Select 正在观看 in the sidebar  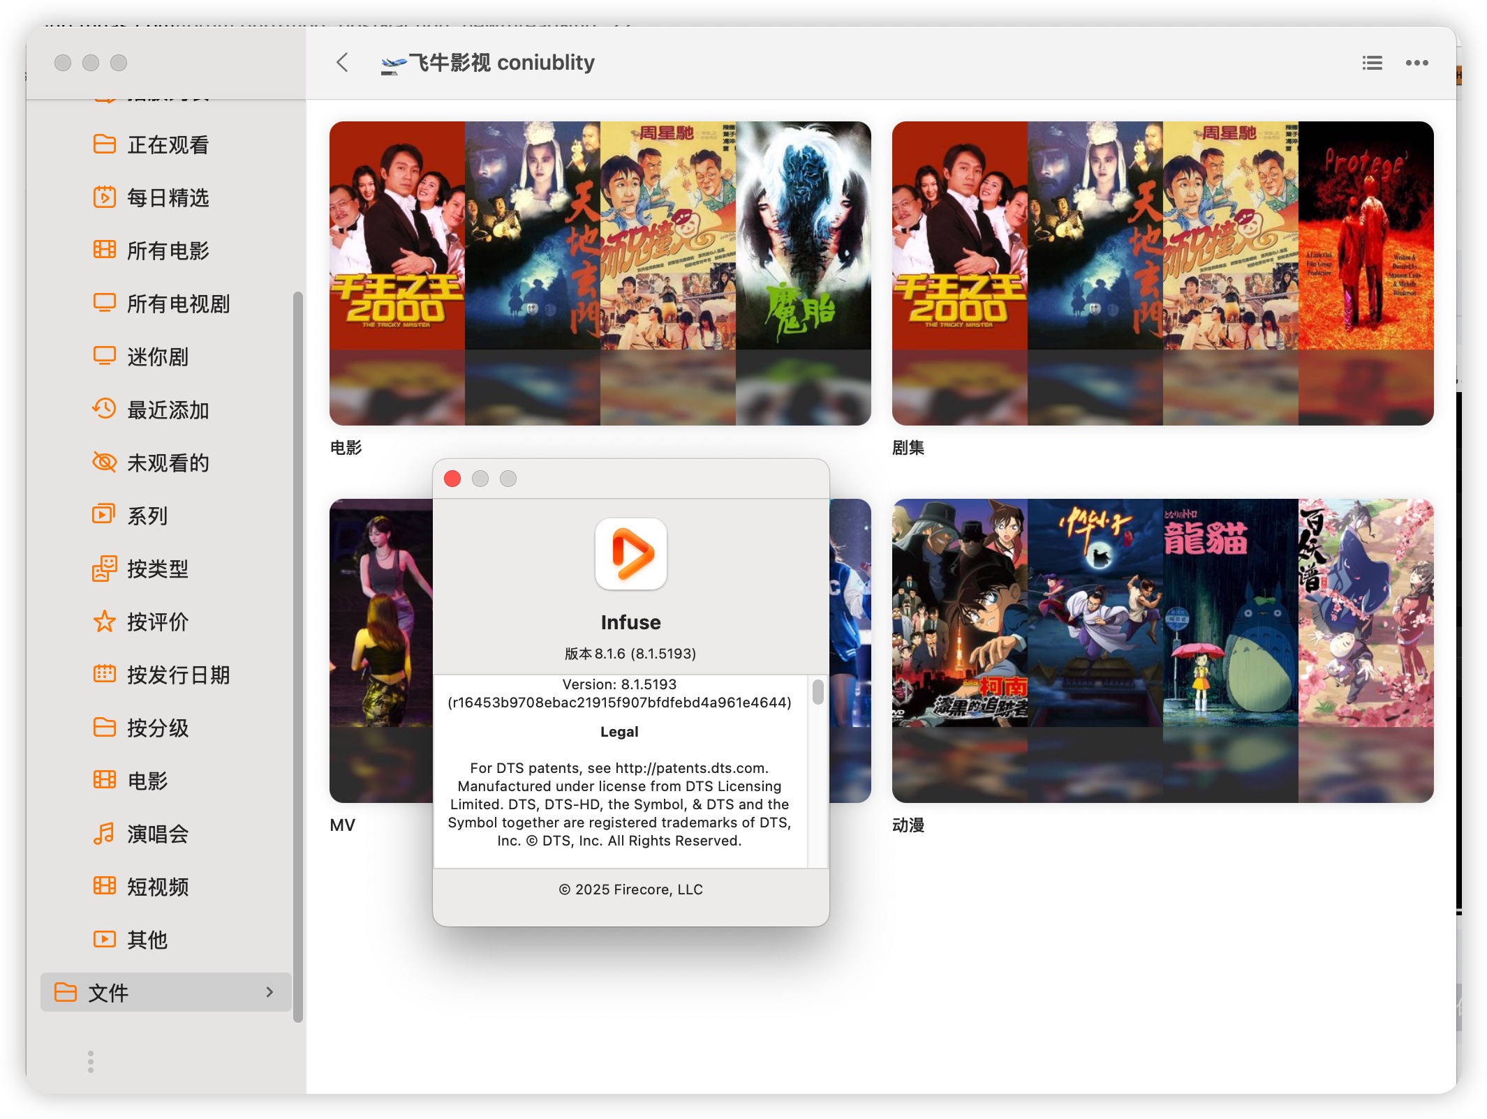(x=166, y=144)
